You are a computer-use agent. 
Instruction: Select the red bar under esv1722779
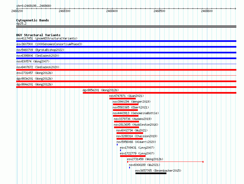coord(133,156)
